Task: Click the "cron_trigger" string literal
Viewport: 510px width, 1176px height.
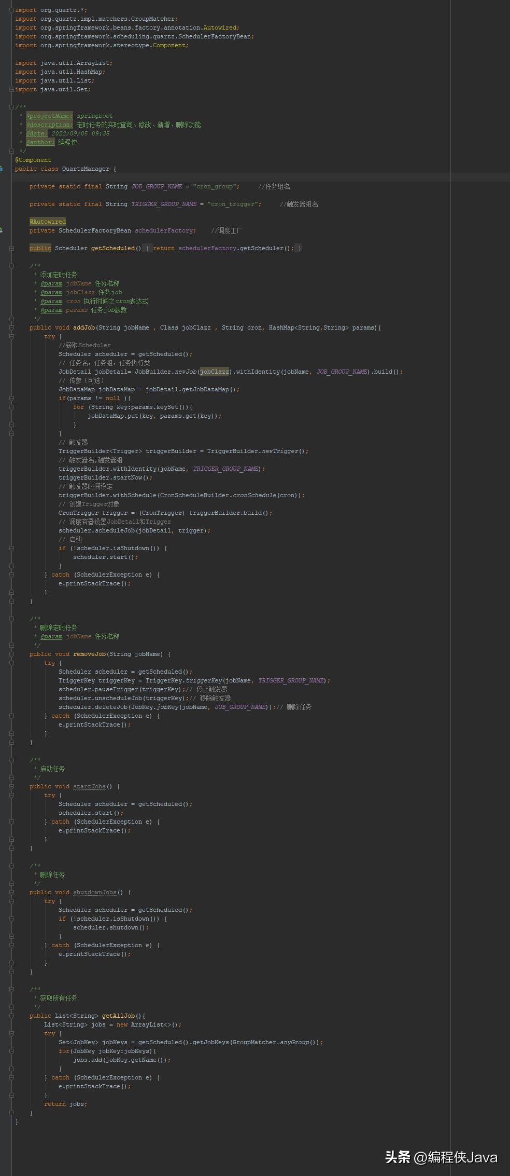Action: click(x=233, y=204)
